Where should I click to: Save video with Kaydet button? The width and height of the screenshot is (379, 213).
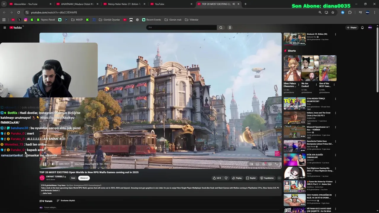tap(251, 178)
